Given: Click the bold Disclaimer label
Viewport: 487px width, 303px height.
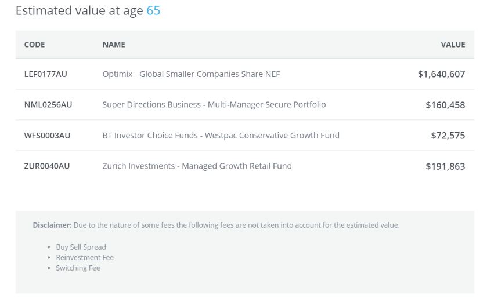Looking at the screenshot, I should click(52, 225).
